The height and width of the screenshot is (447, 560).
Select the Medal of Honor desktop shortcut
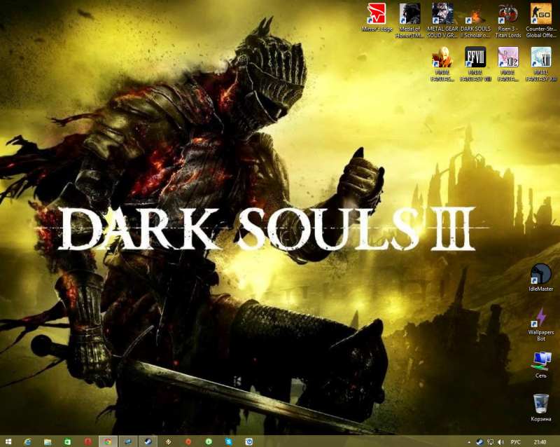click(409, 21)
